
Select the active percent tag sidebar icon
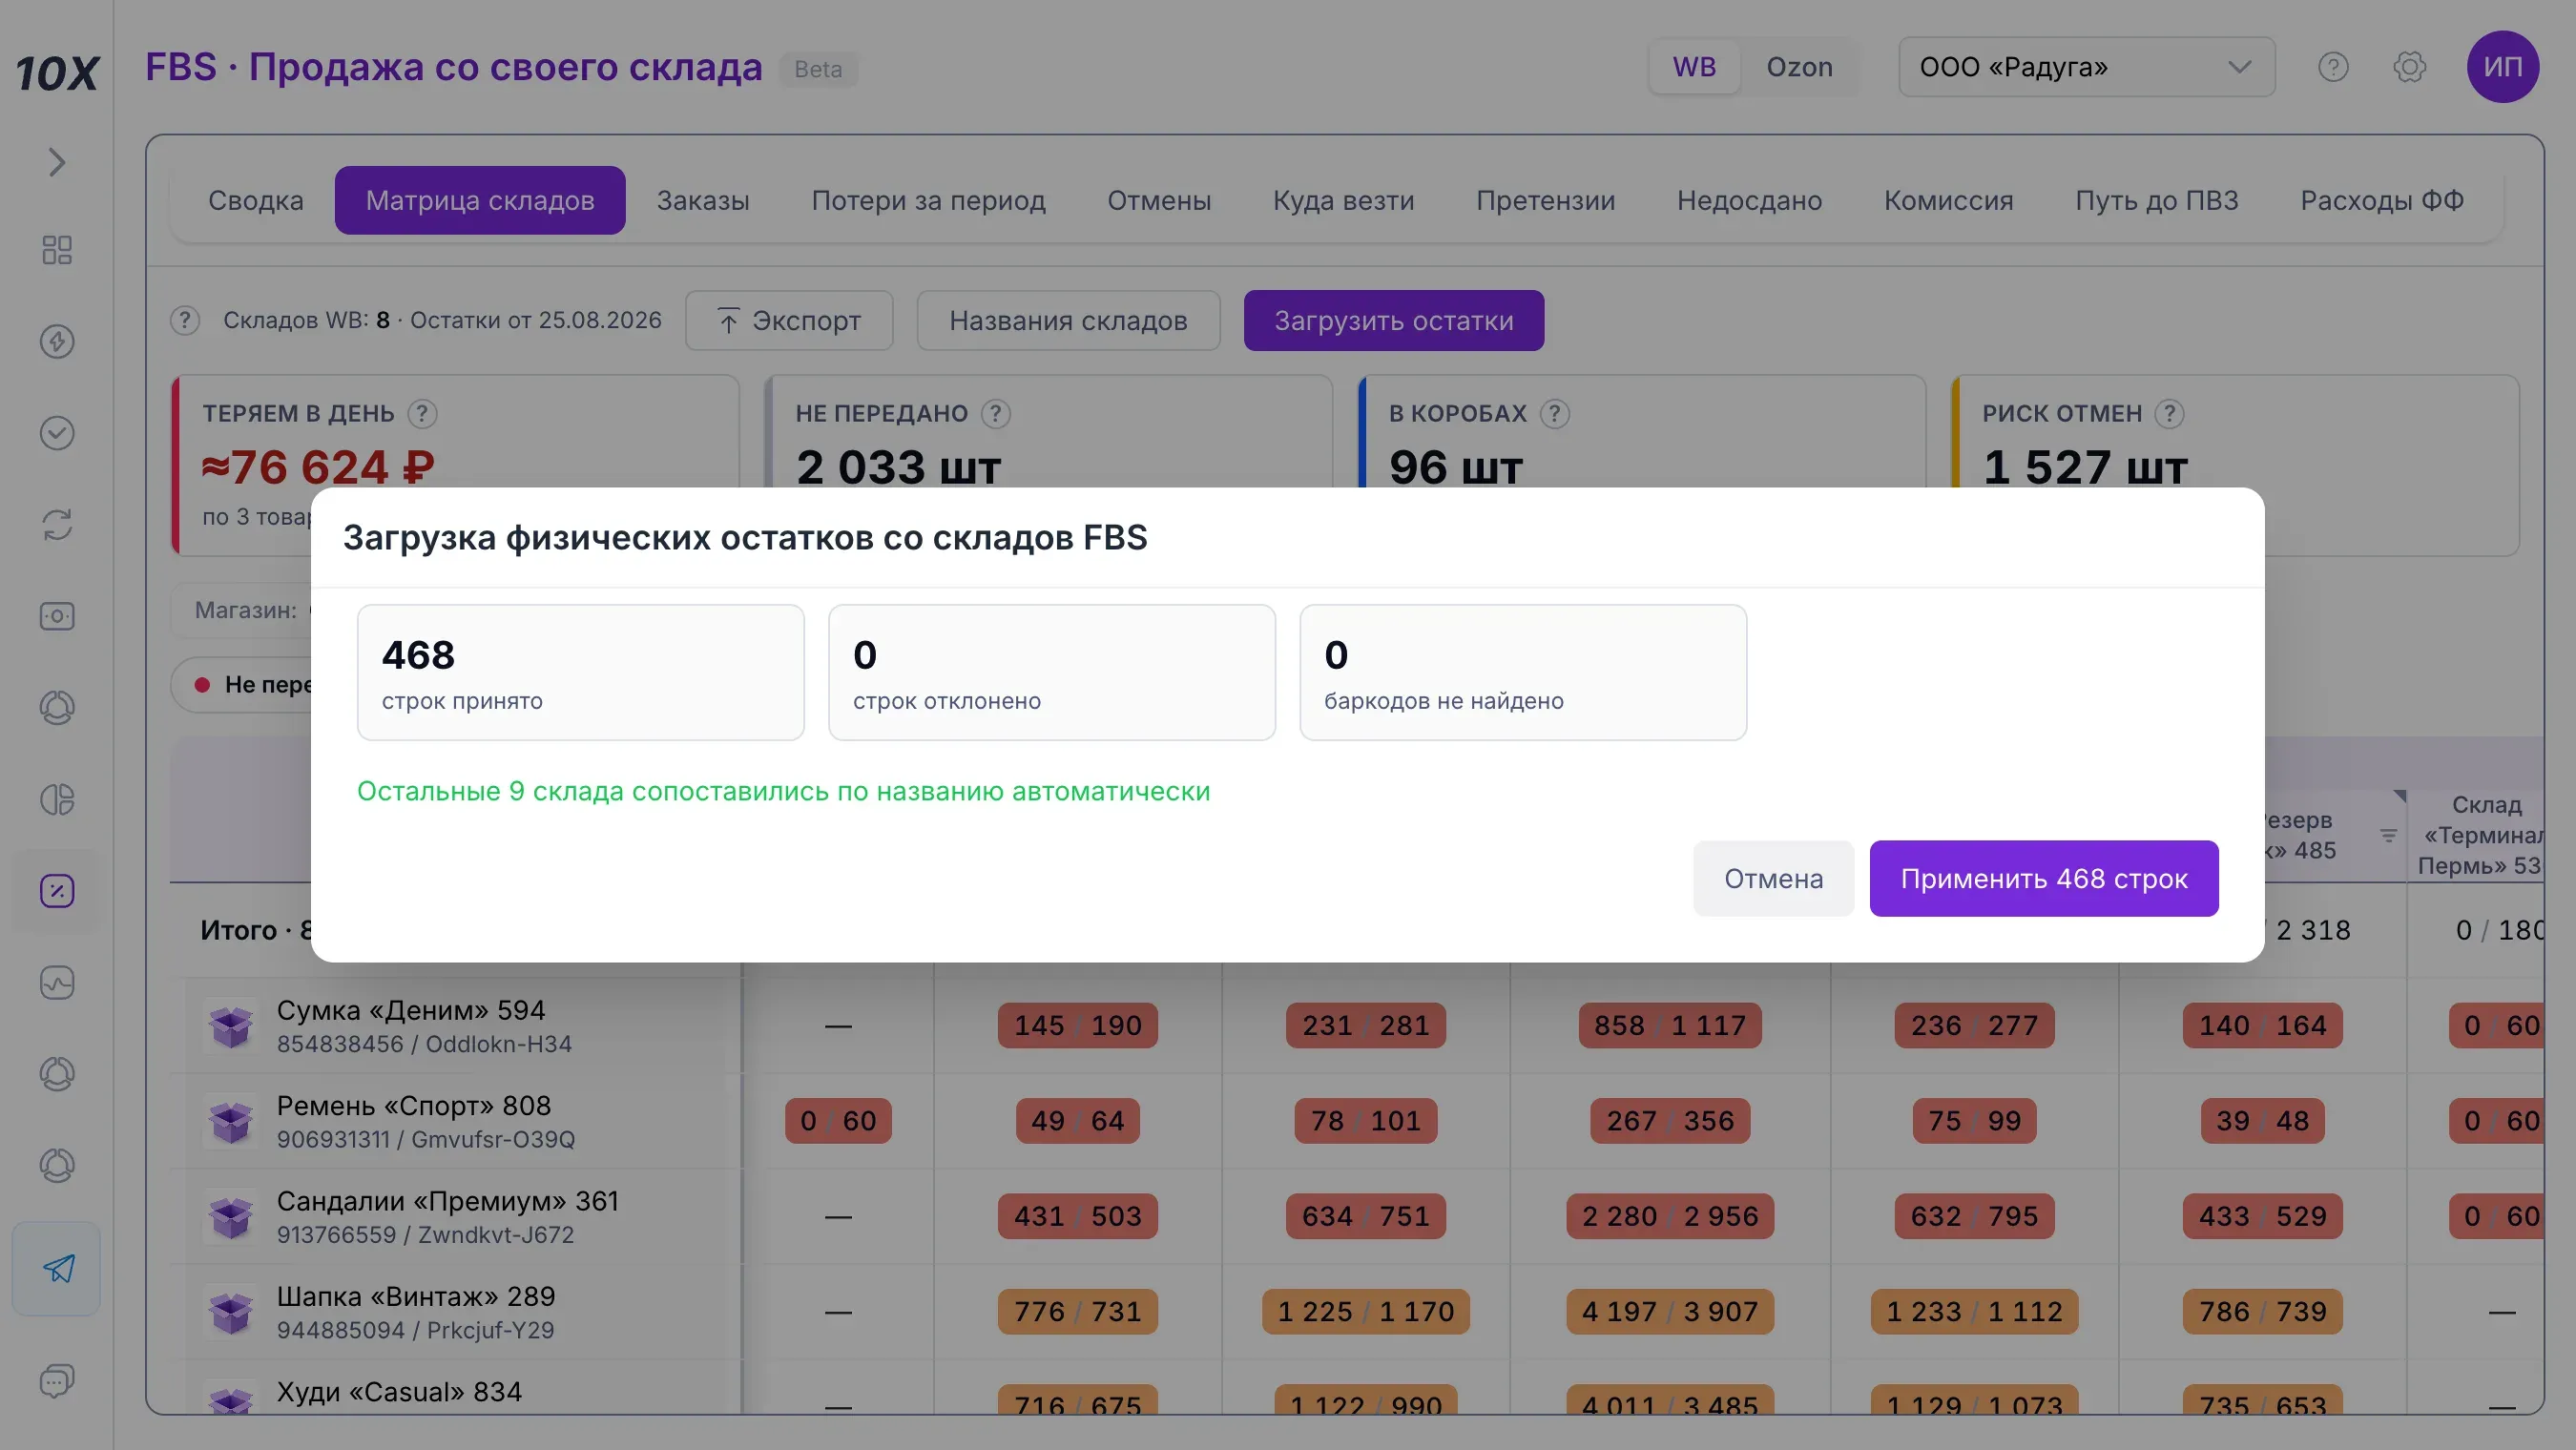click(57, 891)
